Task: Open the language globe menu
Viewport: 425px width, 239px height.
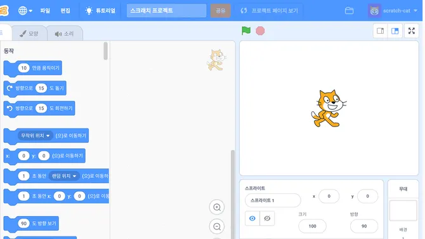Action: click(x=25, y=11)
